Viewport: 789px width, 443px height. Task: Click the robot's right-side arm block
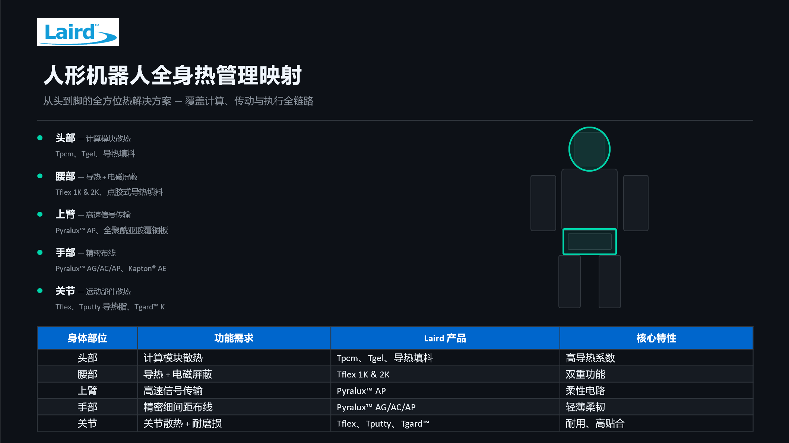click(x=636, y=203)
